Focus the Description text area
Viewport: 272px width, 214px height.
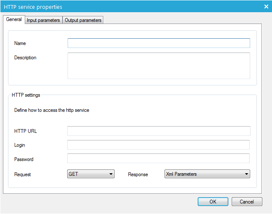tap(159, 66)
